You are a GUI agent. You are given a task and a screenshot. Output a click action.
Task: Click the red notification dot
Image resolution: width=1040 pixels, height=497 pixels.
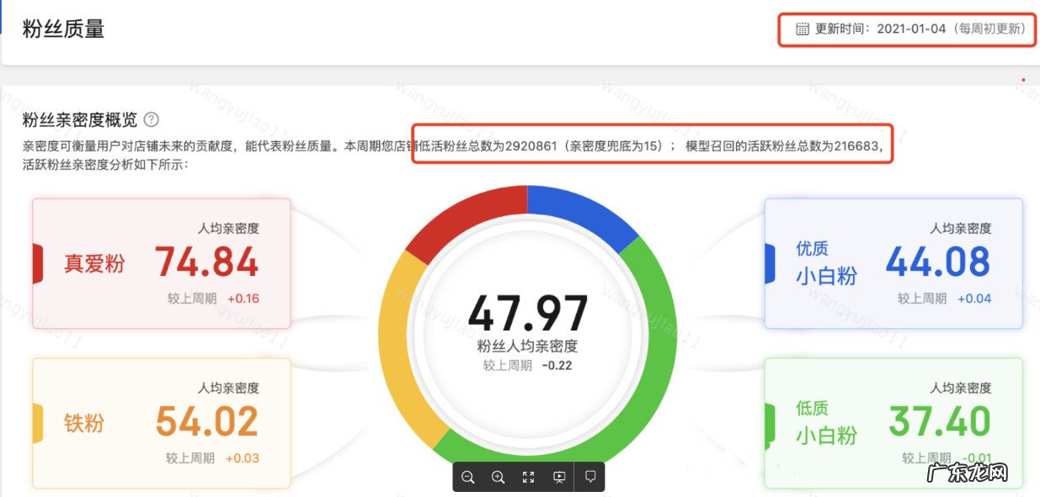1023,78
